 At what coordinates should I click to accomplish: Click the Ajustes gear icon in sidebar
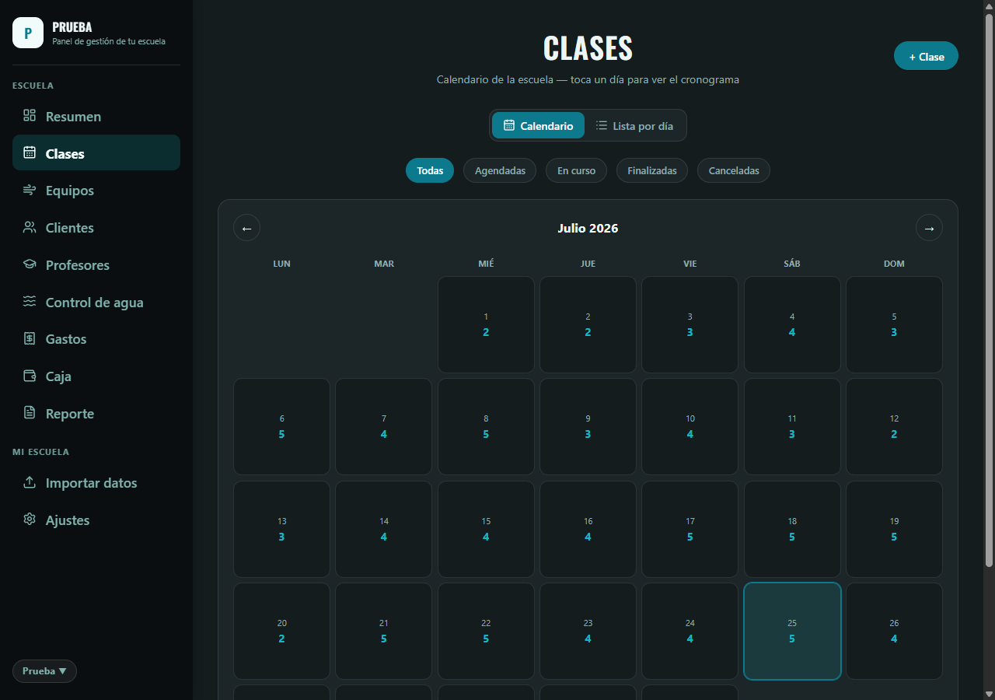pos(30,520)
